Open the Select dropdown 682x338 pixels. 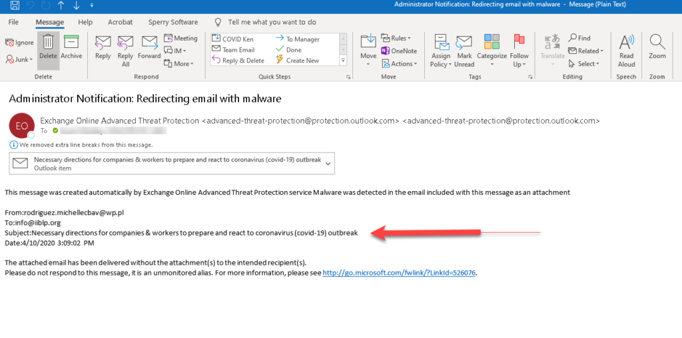tap(583, 63)
